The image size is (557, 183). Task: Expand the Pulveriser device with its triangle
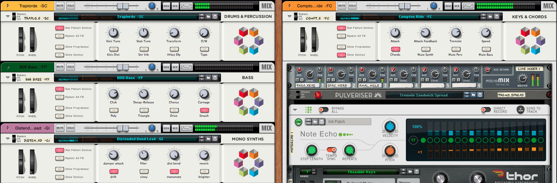tap(290, 95)
